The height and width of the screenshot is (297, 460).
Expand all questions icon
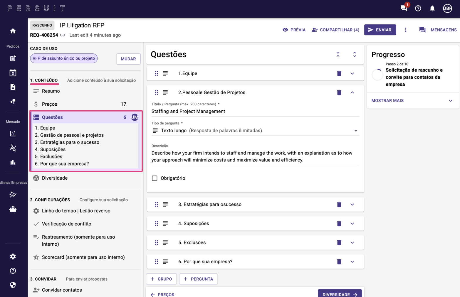(x=355, y=54)
